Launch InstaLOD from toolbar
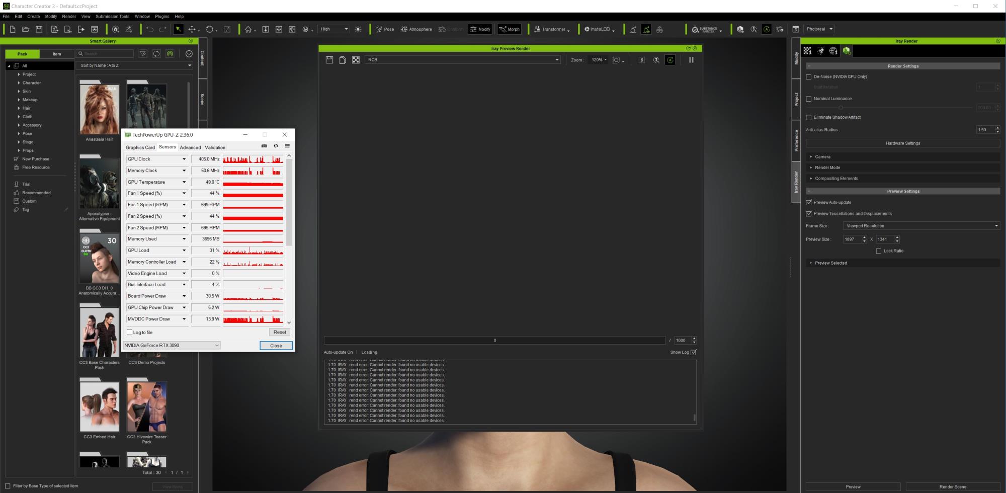This screenshot has width=1006, height=493. click(599, 29)
